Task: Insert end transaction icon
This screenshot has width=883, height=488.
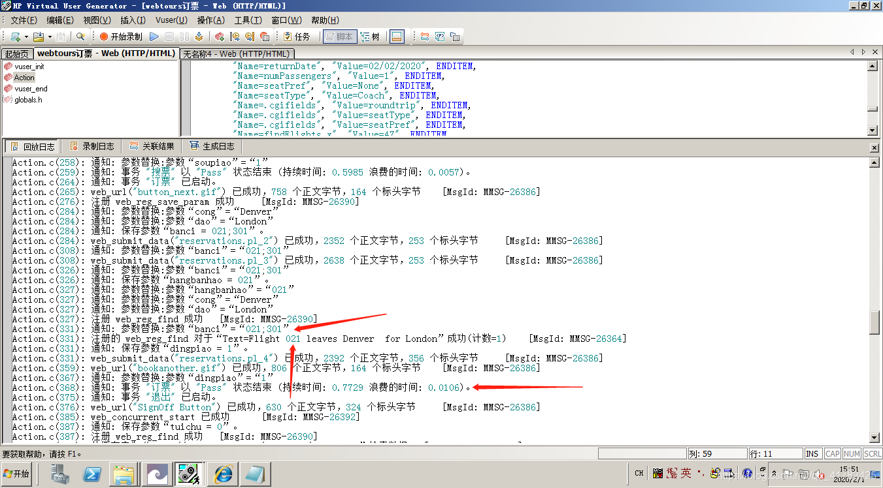Action: (x=250, y=37)
